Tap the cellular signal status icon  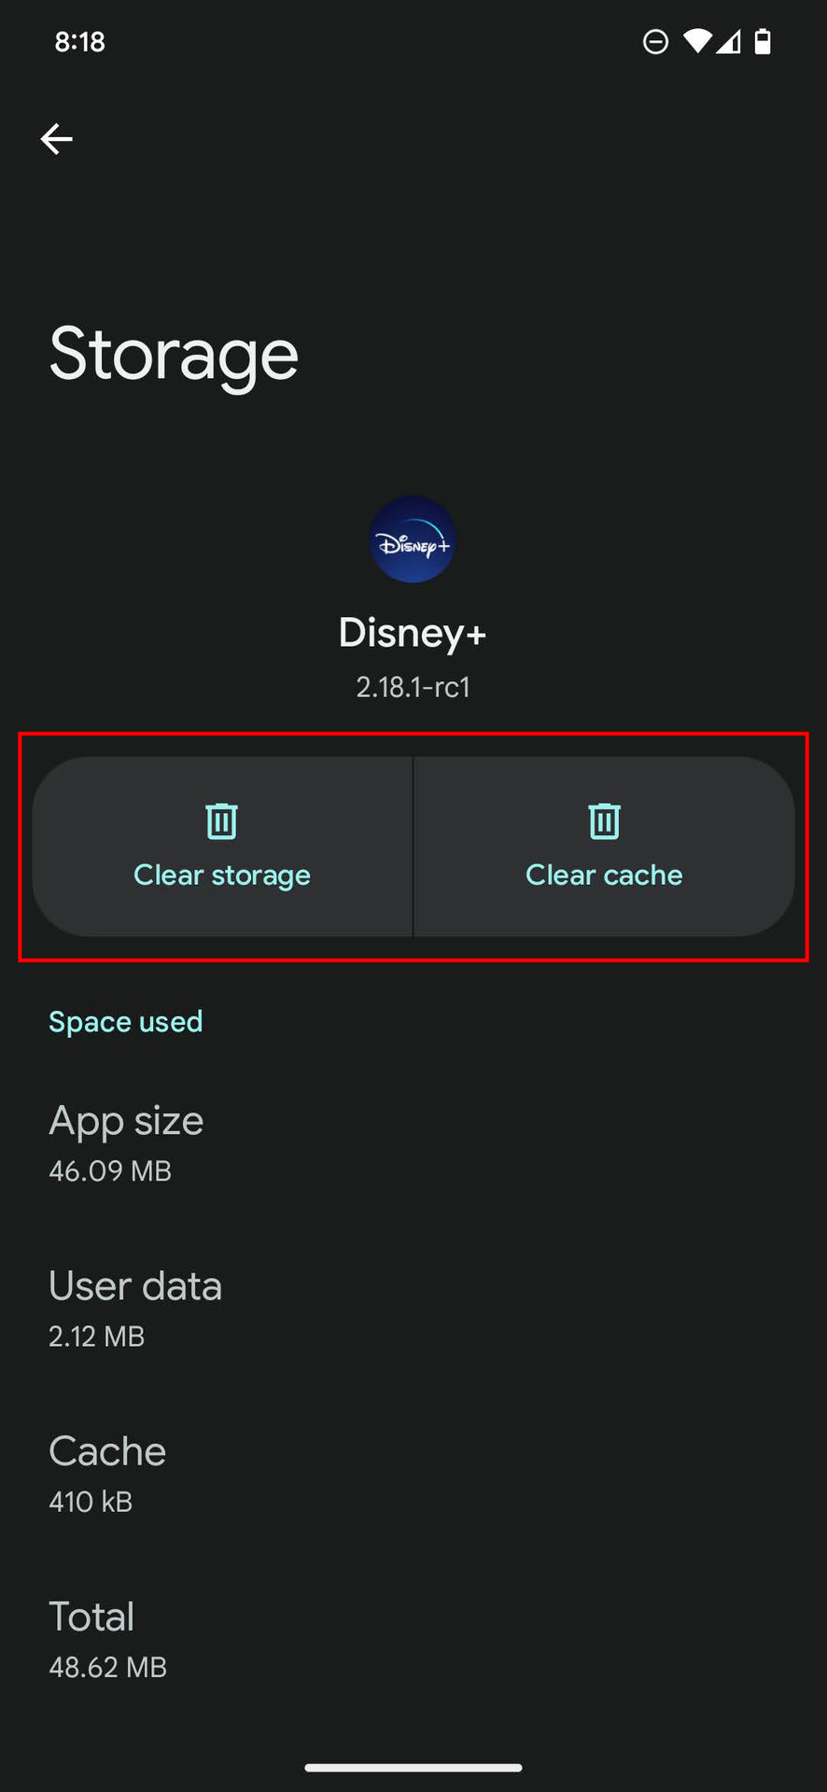pyautogui.click(x=729, y=42)
